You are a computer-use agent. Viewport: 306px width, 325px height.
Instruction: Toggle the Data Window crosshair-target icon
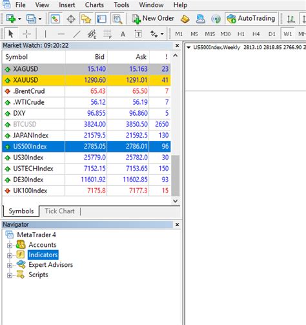click(71, 19)
